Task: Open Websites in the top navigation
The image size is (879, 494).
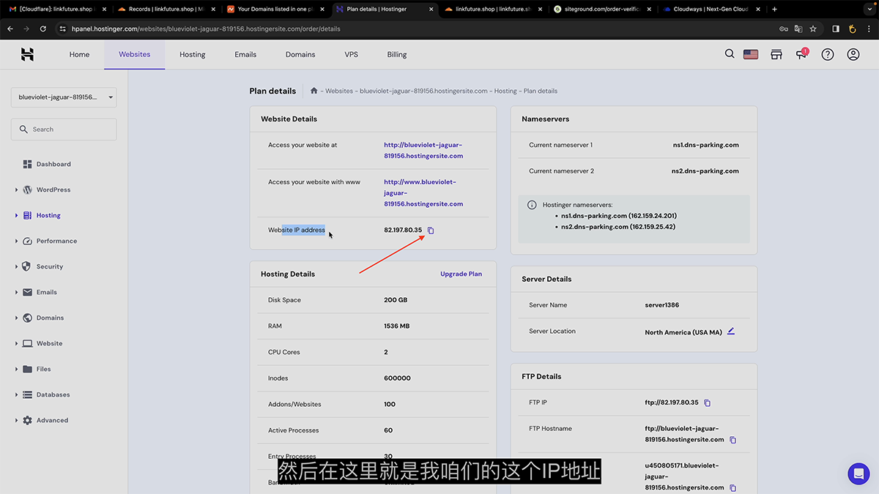Action: tap(135, 54)
